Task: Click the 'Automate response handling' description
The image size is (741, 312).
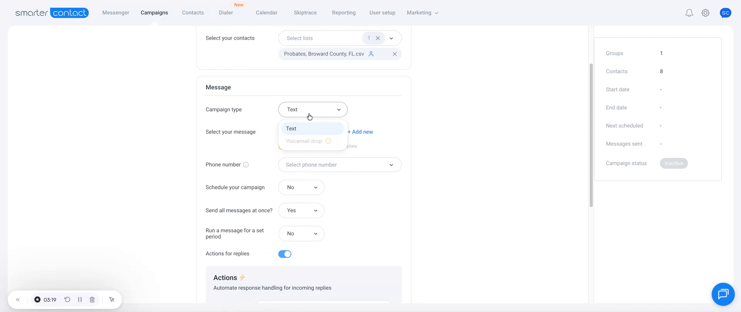Action: (x=272, y=288)
